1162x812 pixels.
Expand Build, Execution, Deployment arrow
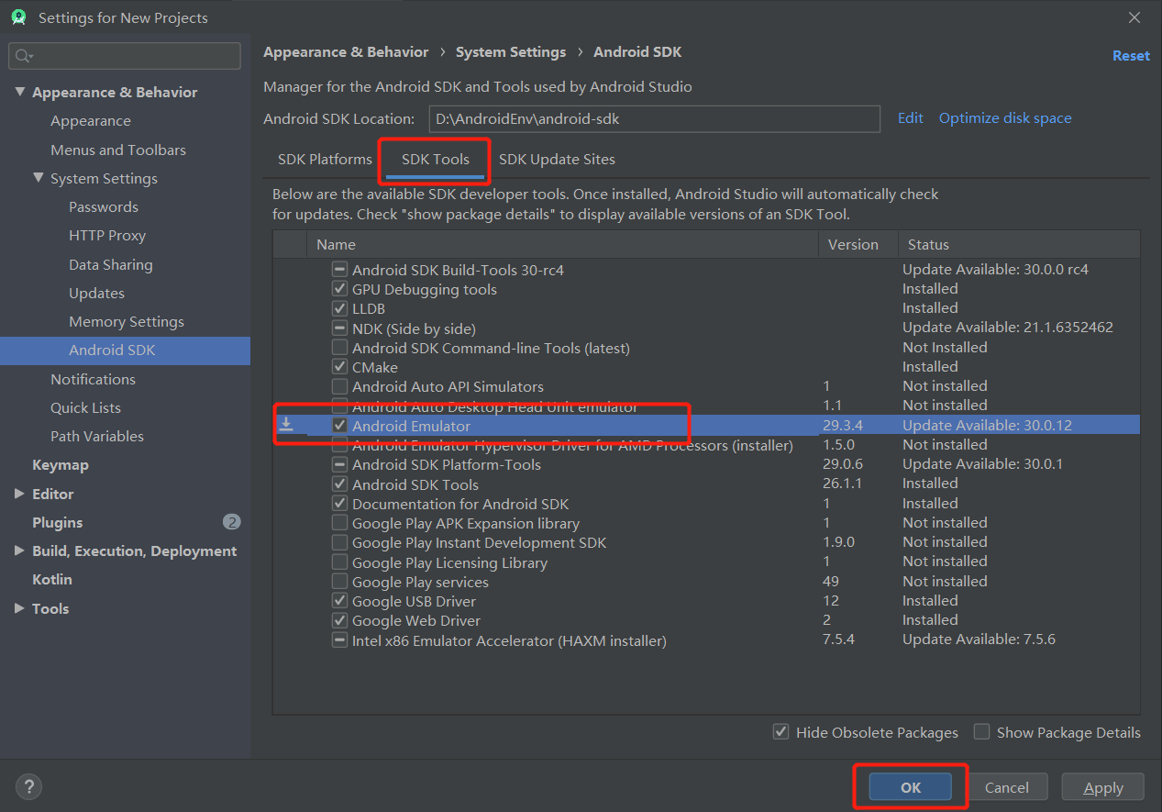click(20, 551)
